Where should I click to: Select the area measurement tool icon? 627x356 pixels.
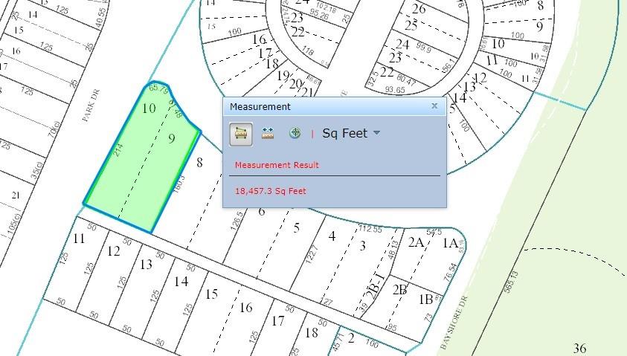pyautogui.click(x=241, y=134)
